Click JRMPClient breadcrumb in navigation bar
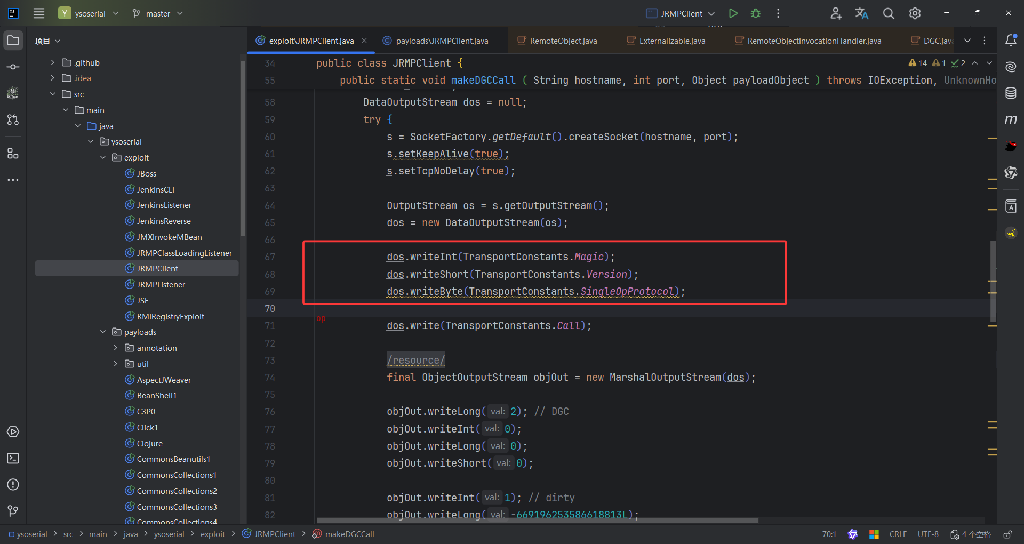The height and width of the screenshot is (544, 1024). (x=269, y=534)
